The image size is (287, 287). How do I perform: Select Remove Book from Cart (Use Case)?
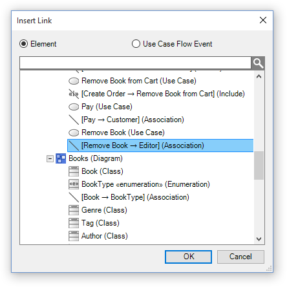139,81
